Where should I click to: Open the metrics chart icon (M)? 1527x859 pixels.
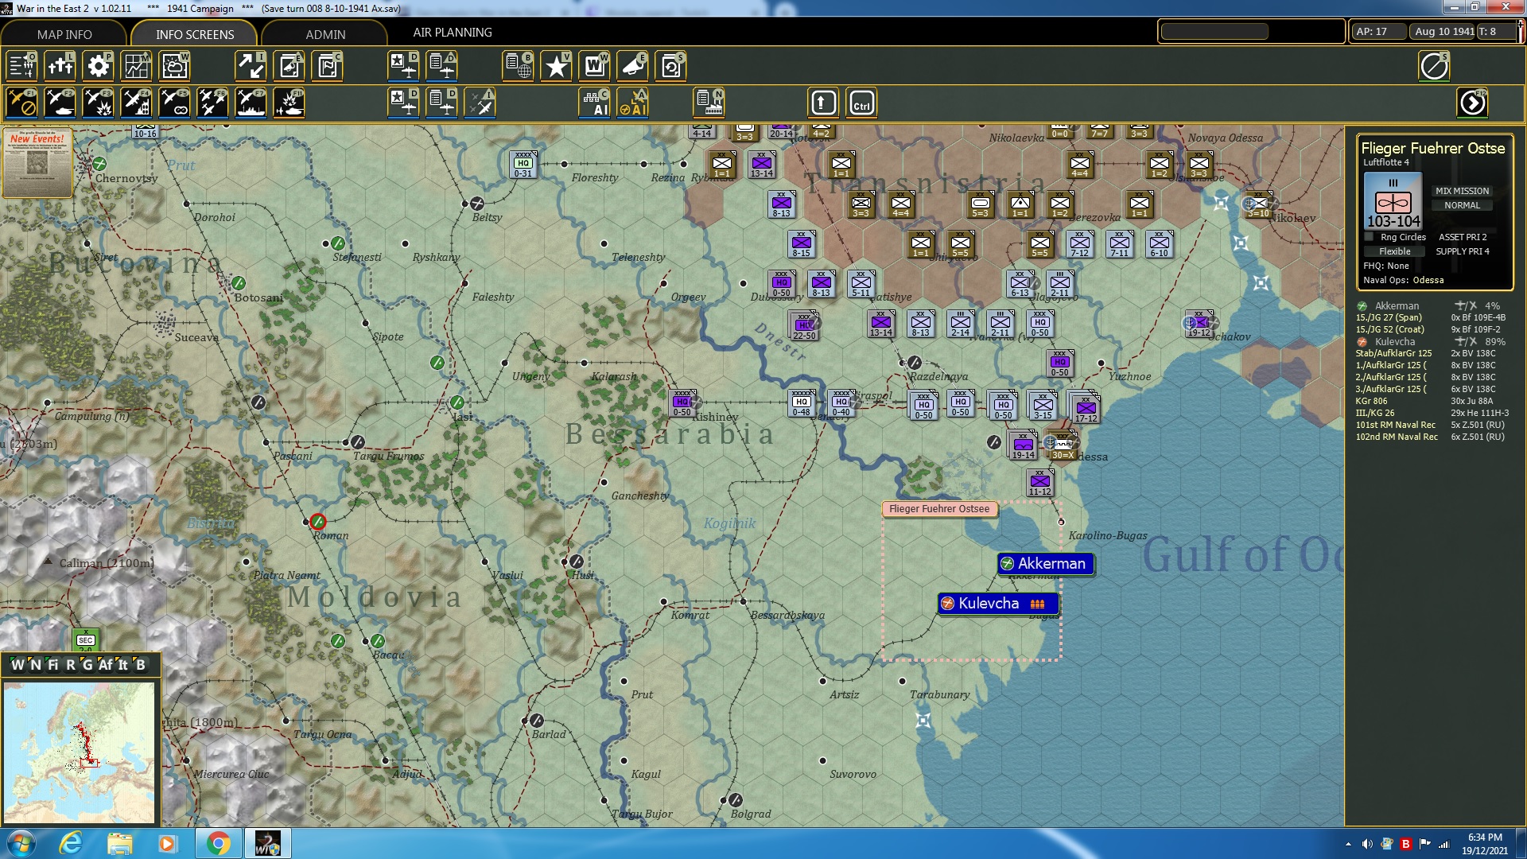coord(136,66)
